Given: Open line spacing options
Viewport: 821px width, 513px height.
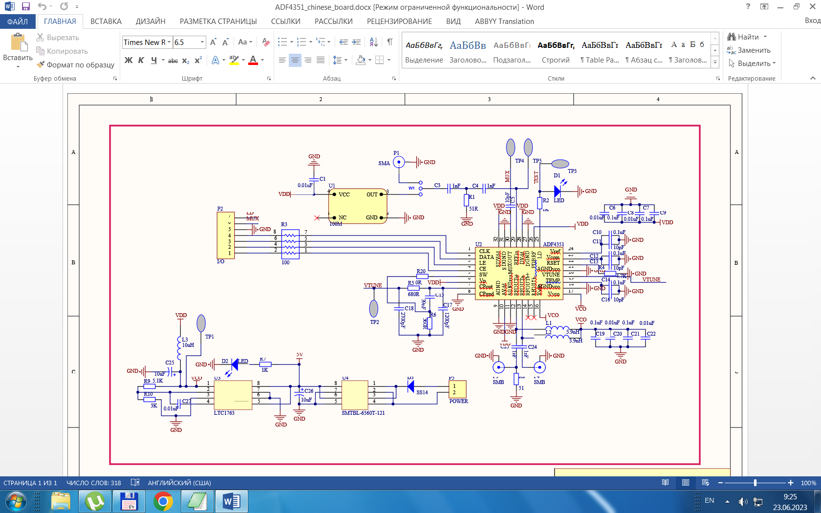Looking at the screenshot, I should tap(337, 60).
